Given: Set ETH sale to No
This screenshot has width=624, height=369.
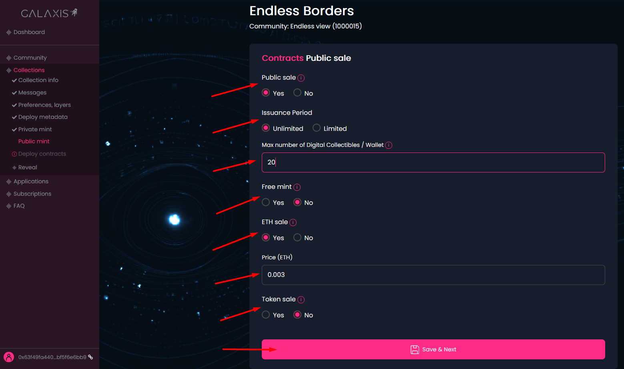Looking at the screenshot, I should 297,238.
